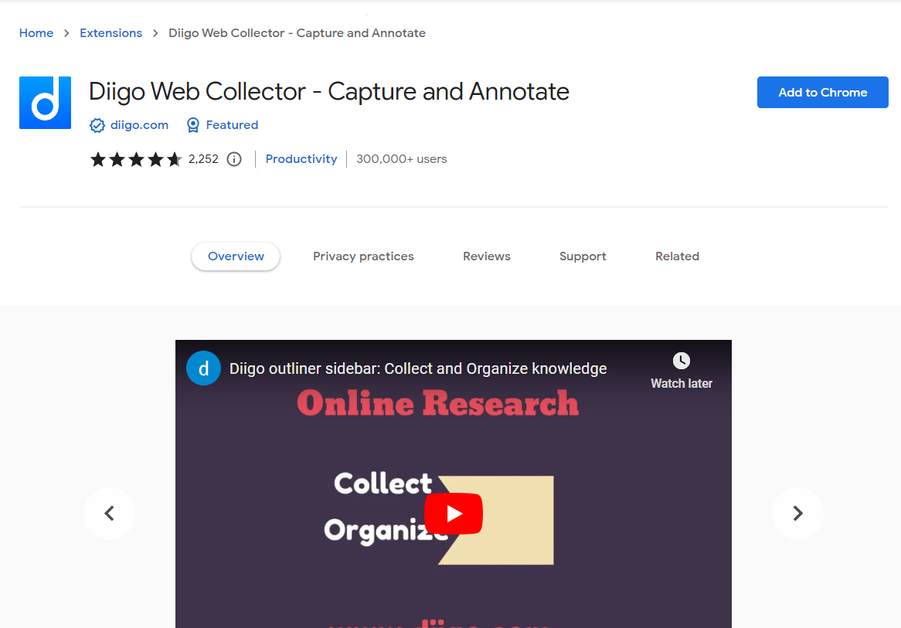
Task: Open the Privacy practices tab
Action: [363, 256]
